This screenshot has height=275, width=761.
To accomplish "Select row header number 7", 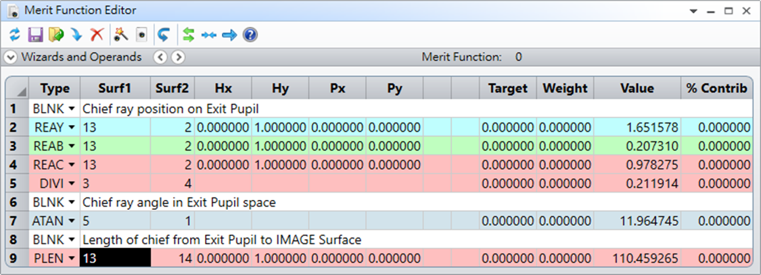I will [18, 221].
